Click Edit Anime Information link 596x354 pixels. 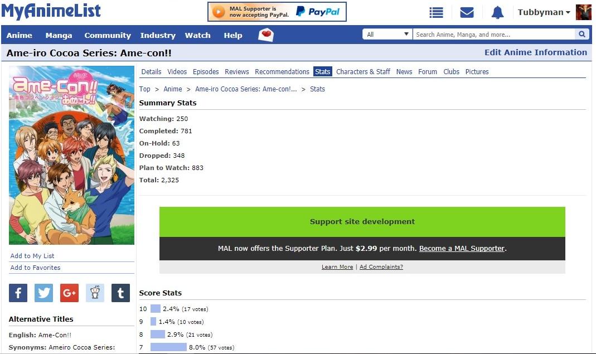(536, 52)
